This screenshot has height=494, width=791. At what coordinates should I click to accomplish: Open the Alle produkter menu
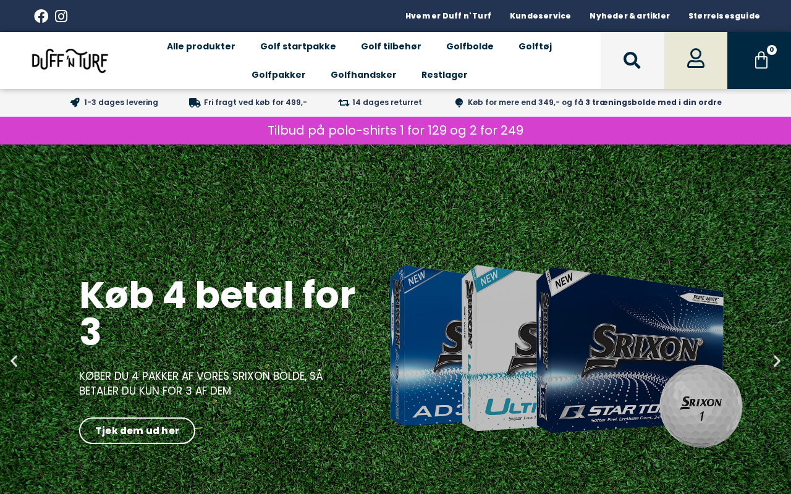[201, 46]
